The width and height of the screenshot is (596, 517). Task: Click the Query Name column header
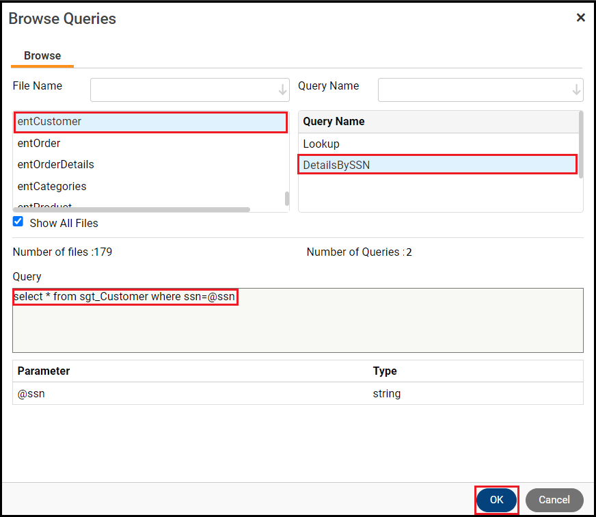334,122
